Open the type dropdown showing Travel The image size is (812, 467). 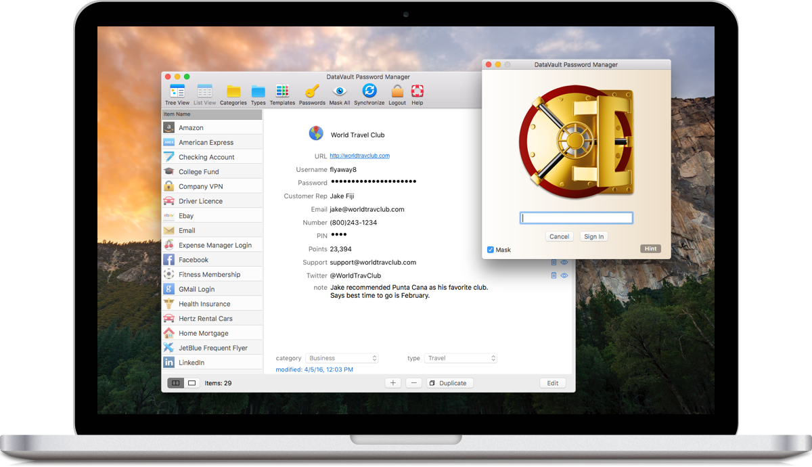(461, 358)
